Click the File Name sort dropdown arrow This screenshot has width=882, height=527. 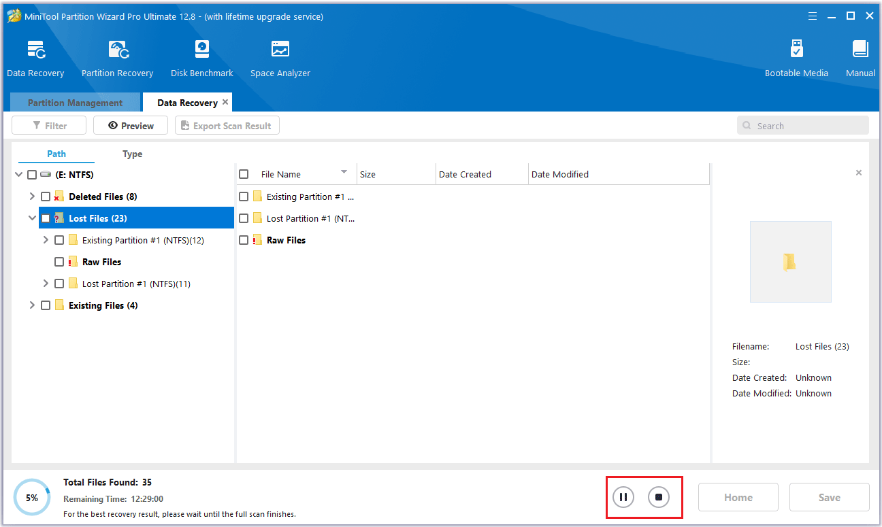344,171
